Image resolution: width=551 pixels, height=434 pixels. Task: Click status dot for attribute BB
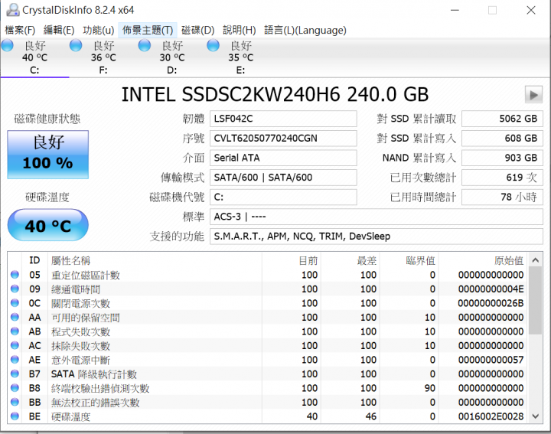15,402
